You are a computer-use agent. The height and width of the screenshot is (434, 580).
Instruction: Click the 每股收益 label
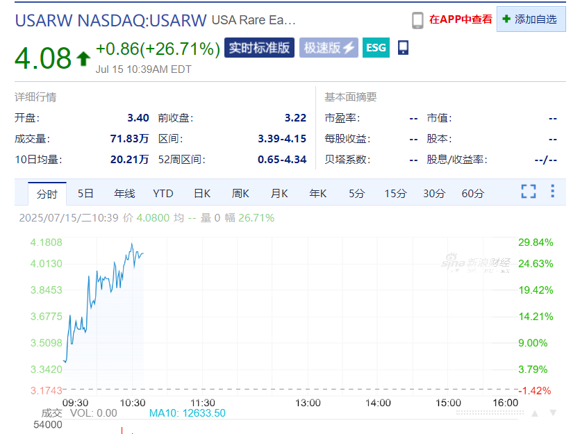pyautogui.click(x=347, y=139)
